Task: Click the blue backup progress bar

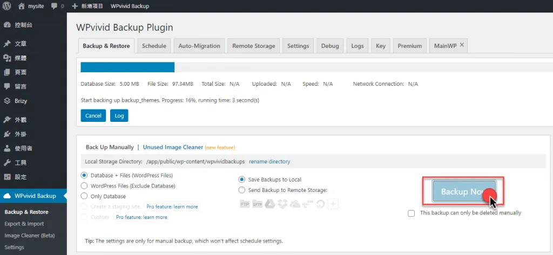Action: click(x=127, y=67)
